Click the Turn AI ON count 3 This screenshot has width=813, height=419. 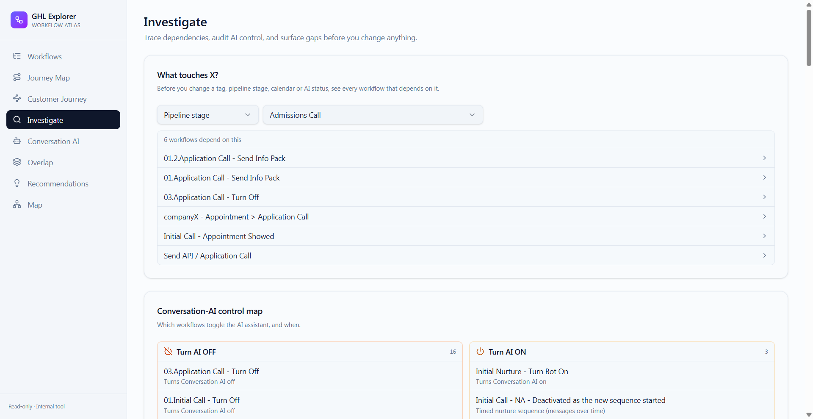pyautogui.click(x=766, y=352)
